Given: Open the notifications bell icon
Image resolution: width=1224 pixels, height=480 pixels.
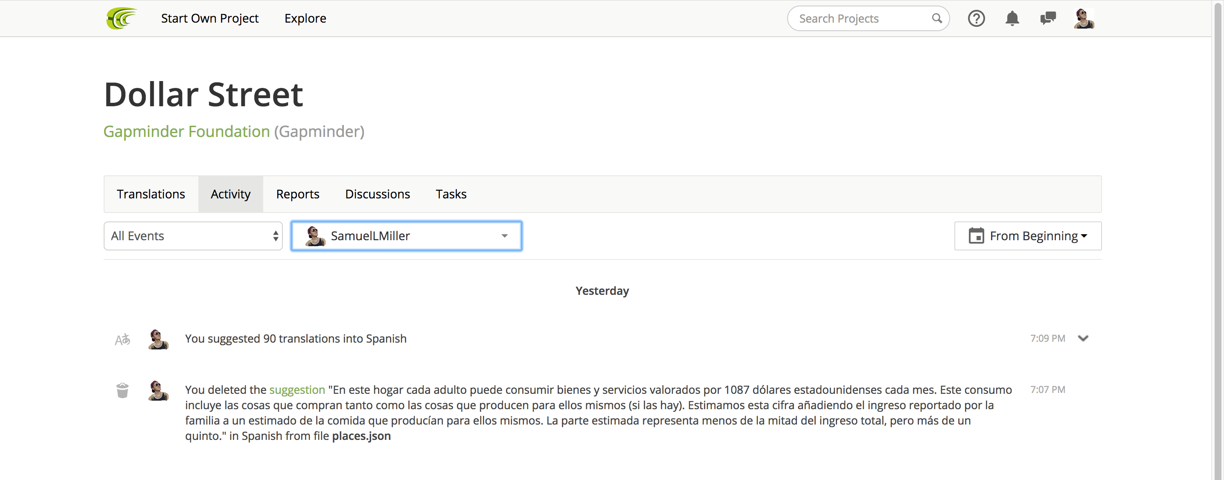Looking at the screenshot, I should point(1012,18).
